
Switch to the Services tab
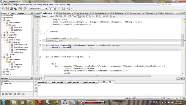pos(21,13)
